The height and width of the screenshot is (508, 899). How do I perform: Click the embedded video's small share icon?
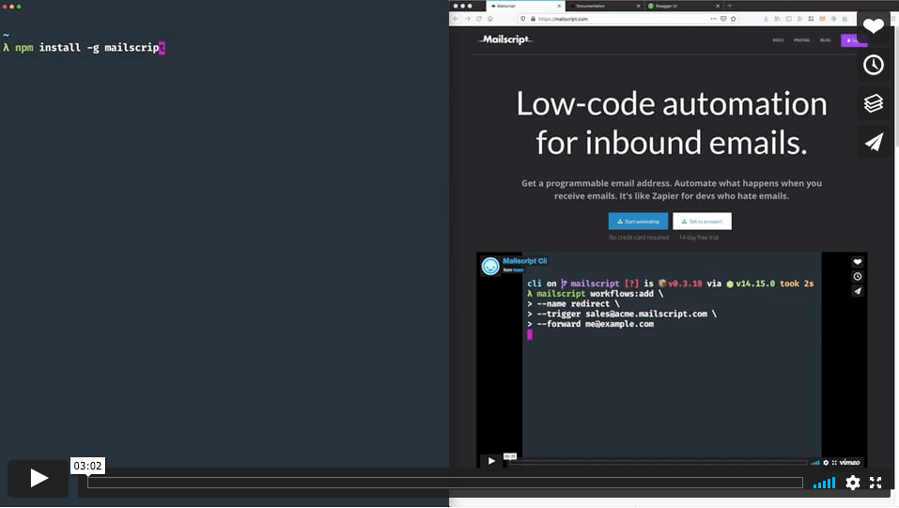pyautogui.click(x=857, y=291)
